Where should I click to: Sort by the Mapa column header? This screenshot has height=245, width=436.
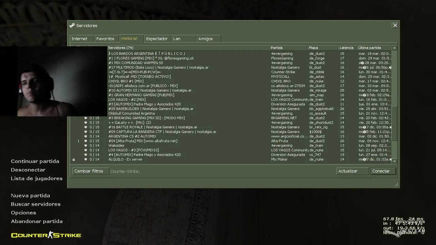coord(323,48)
